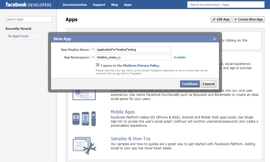Click the Continue button

tap(190, 84)
